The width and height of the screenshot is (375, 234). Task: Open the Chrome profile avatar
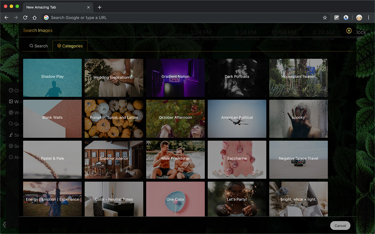359,18
